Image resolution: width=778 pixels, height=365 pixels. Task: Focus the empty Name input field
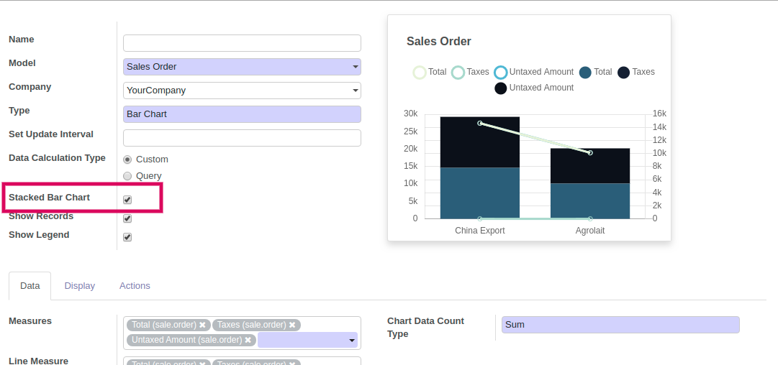[242, 43]
